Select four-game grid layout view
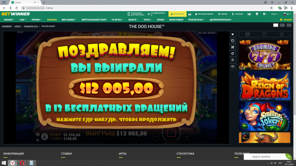Viewport: 296px width, 166px height. [x=289, y=25]
